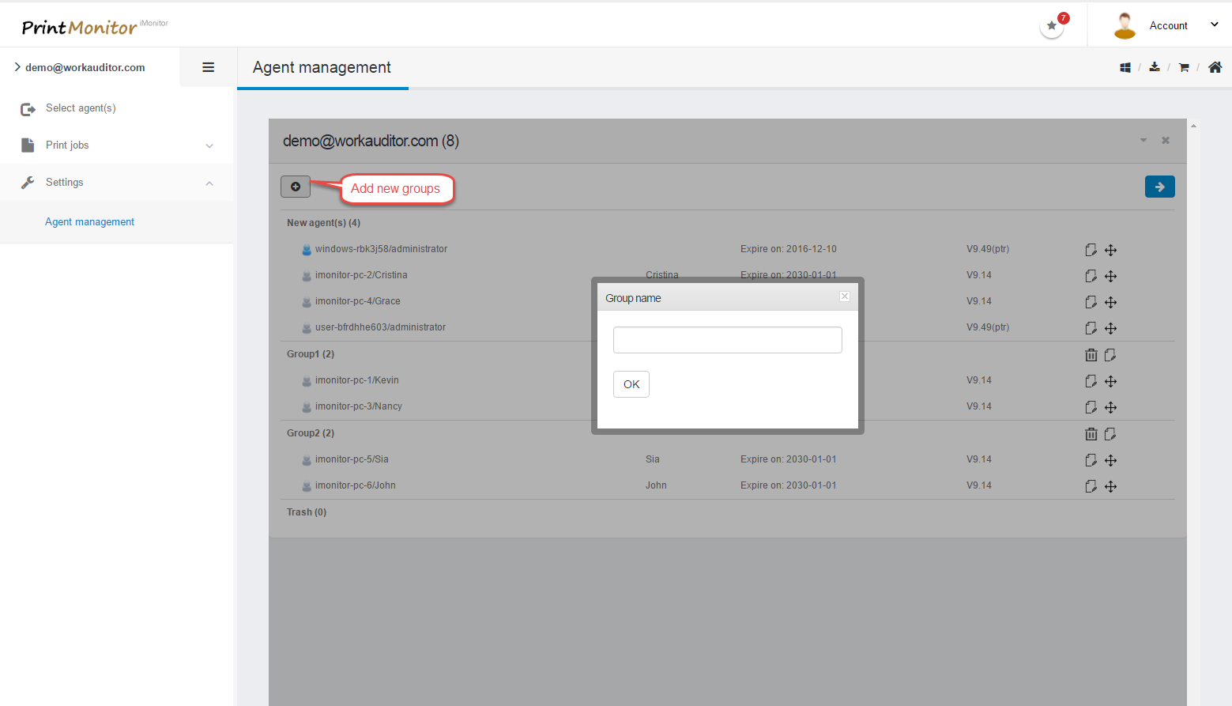
Task: Click the add new group plus icon
Action: (x=296, y=187)
